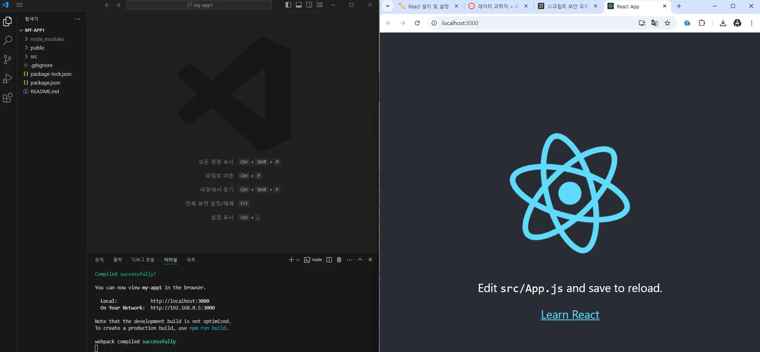760x352 pixels.
Task: Expand the src folder
Action: 52,56
